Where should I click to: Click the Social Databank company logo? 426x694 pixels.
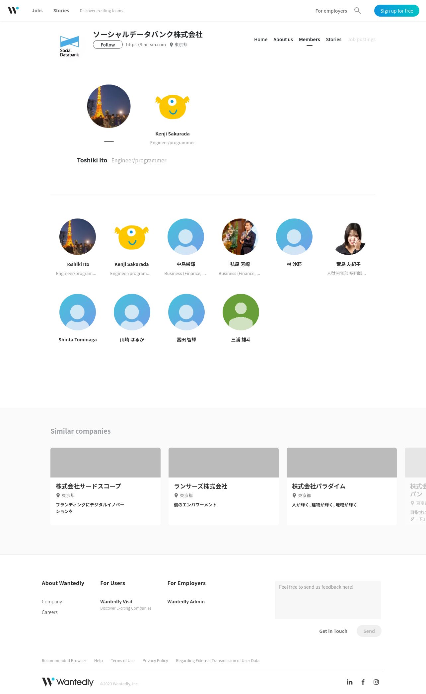tap(70, 46)
